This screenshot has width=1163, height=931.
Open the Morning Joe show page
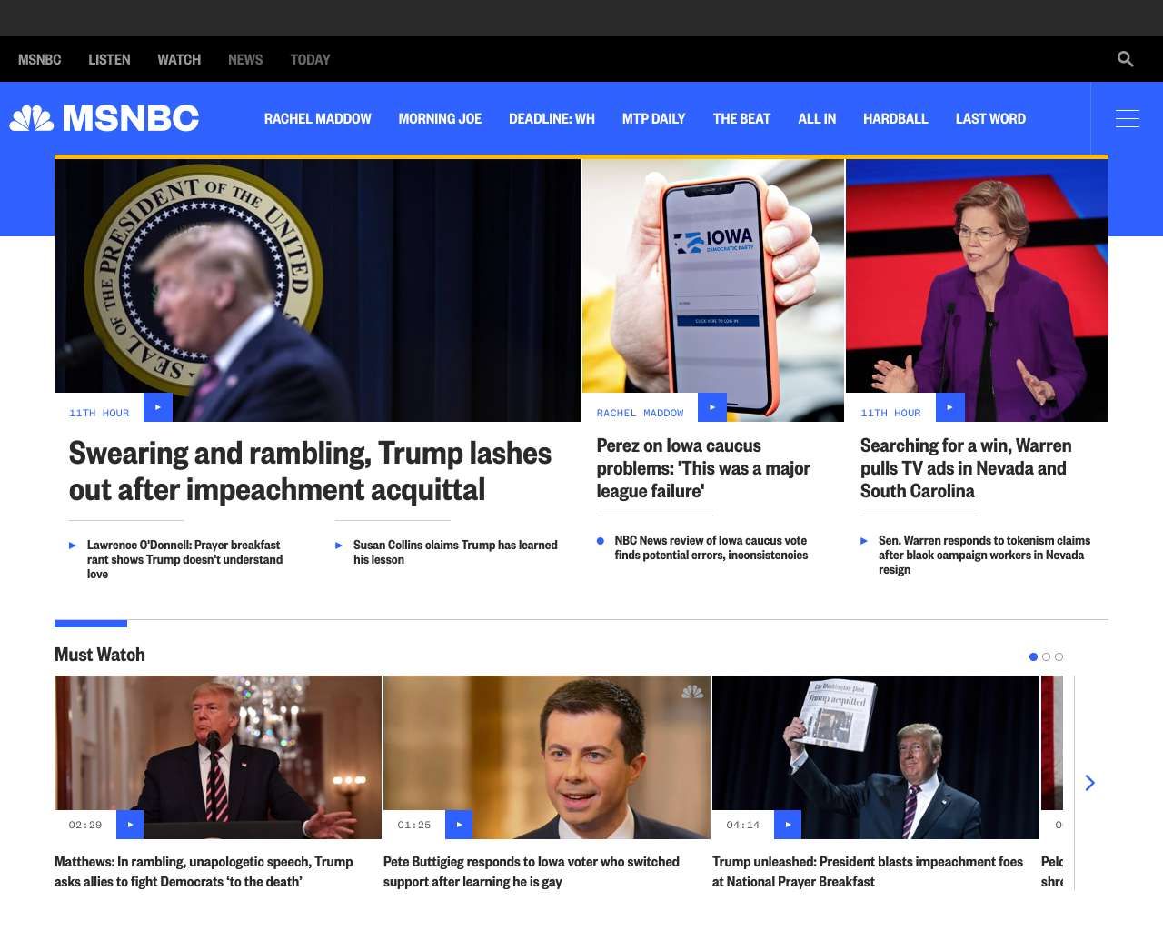point(440,119)
